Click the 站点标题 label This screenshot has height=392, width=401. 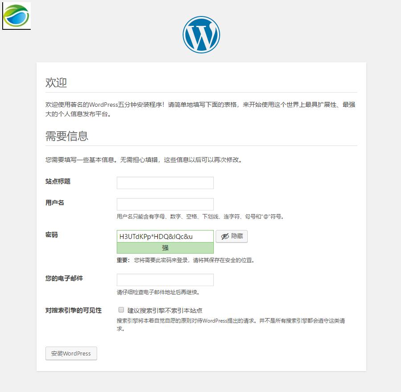(58, 181)
